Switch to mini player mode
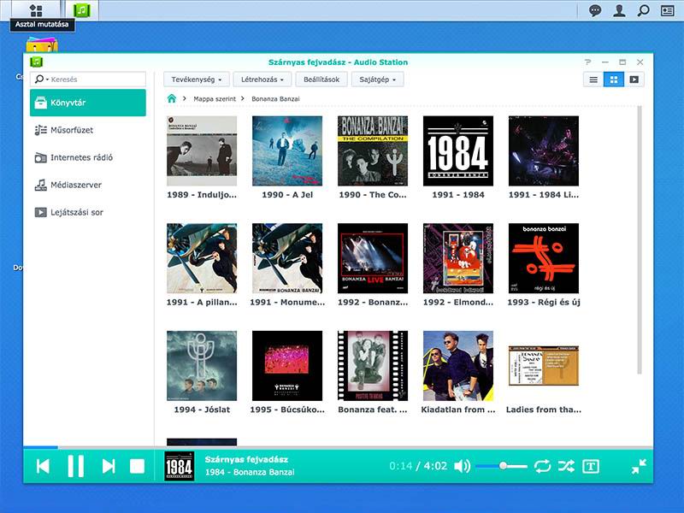The width and height of the screenshot is (684, 513). 639,466
